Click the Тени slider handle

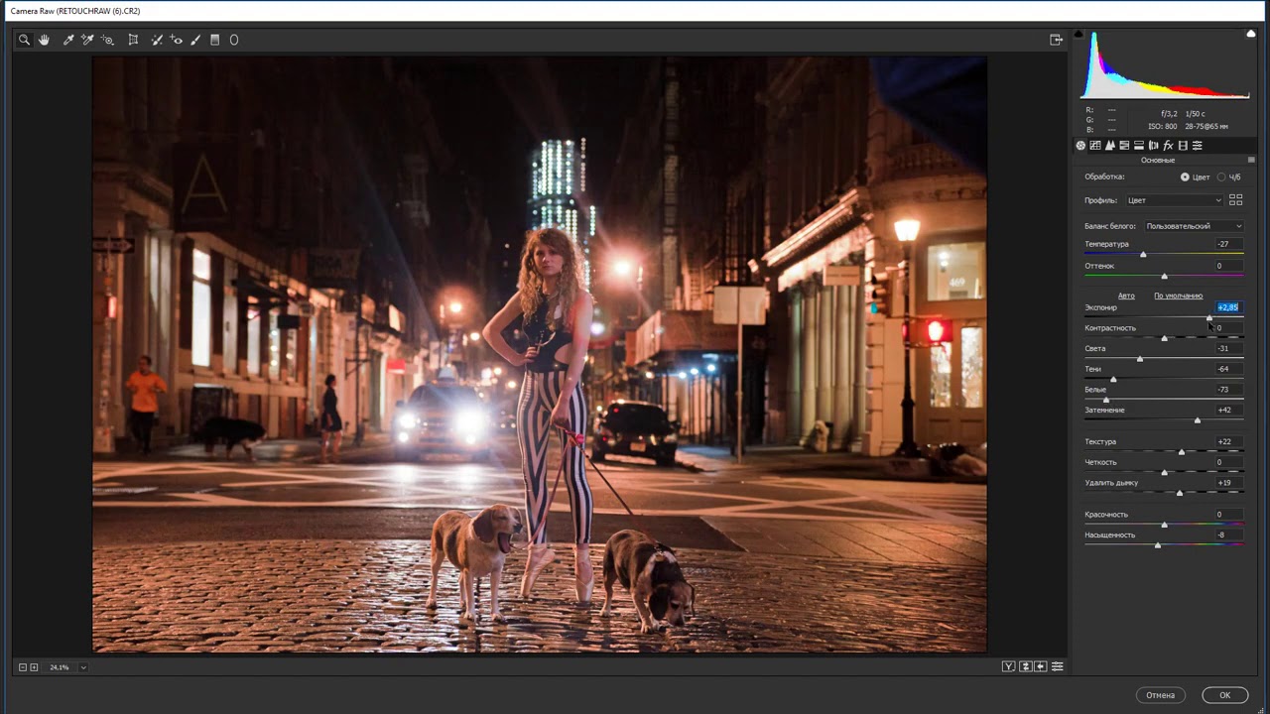1113,380
